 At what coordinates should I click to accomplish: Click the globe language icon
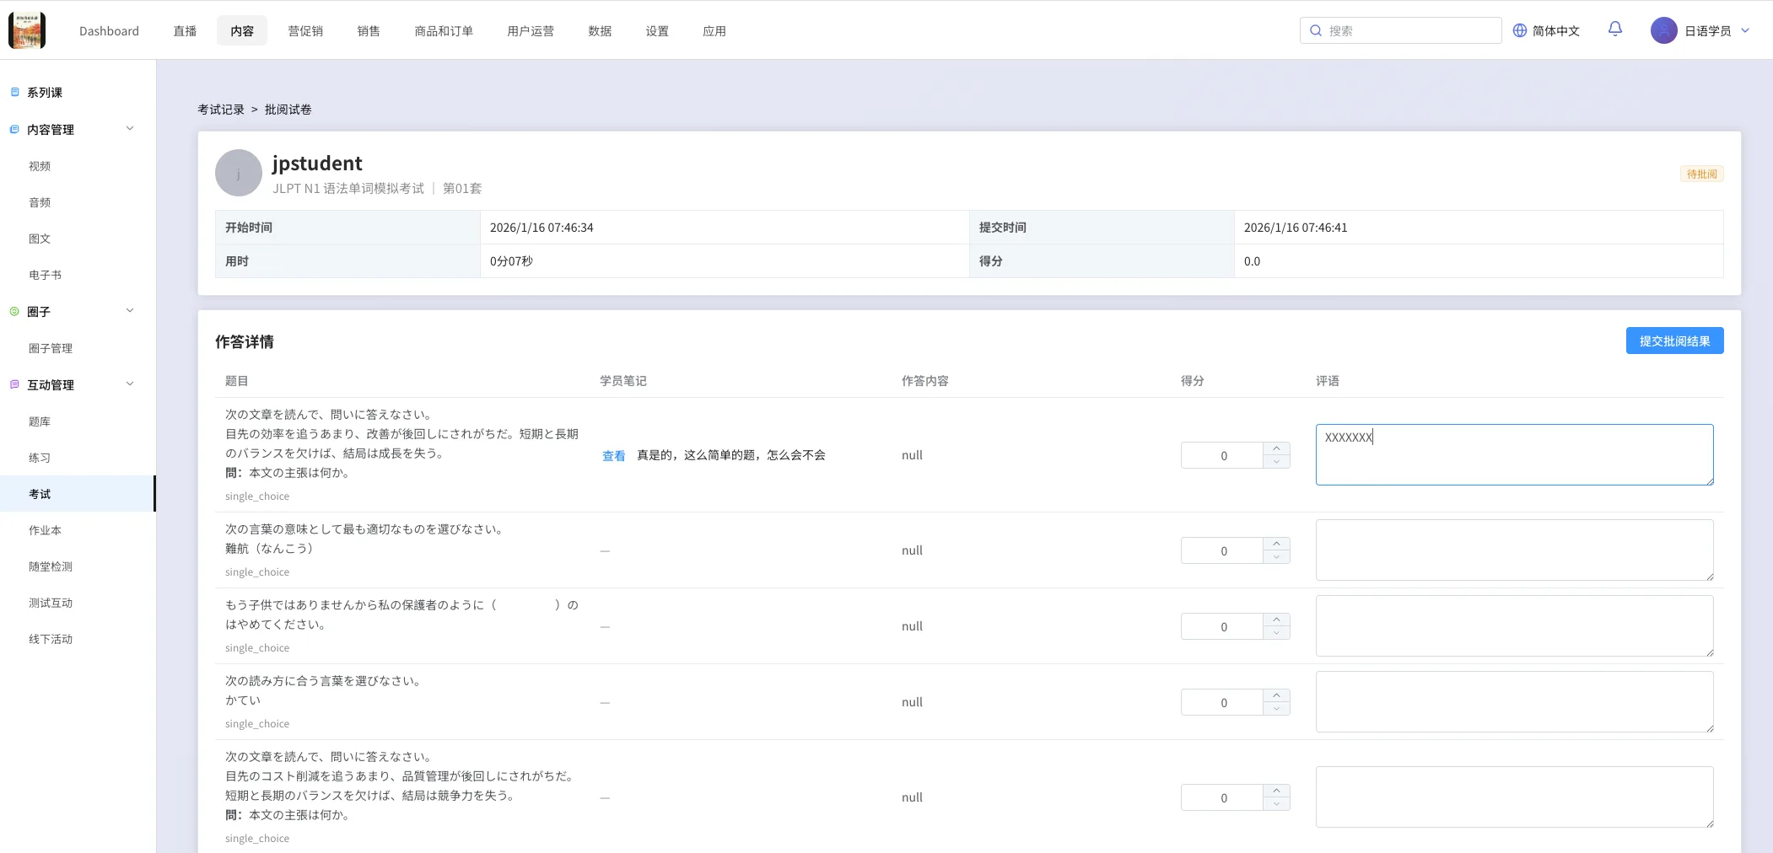click(x=1520, y=30)
